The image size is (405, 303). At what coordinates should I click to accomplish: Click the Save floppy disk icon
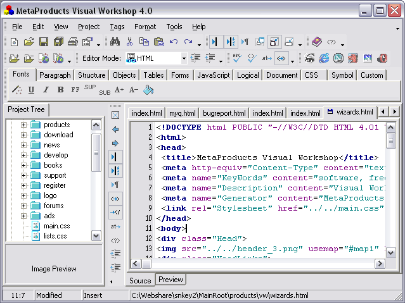(x=44, y=42)
